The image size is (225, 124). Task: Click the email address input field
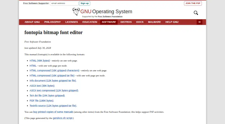tap(64, 3)
